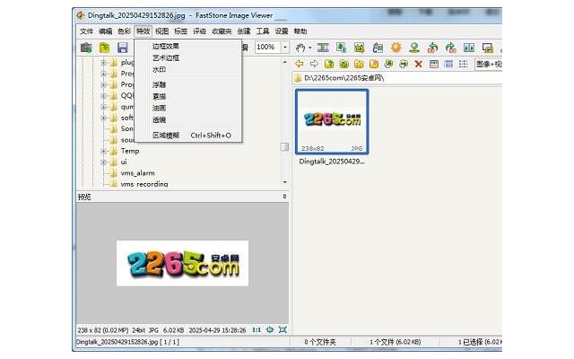Click the red X delete icon
This screenshot has height=359, width=574.
(x=419, y=64)
